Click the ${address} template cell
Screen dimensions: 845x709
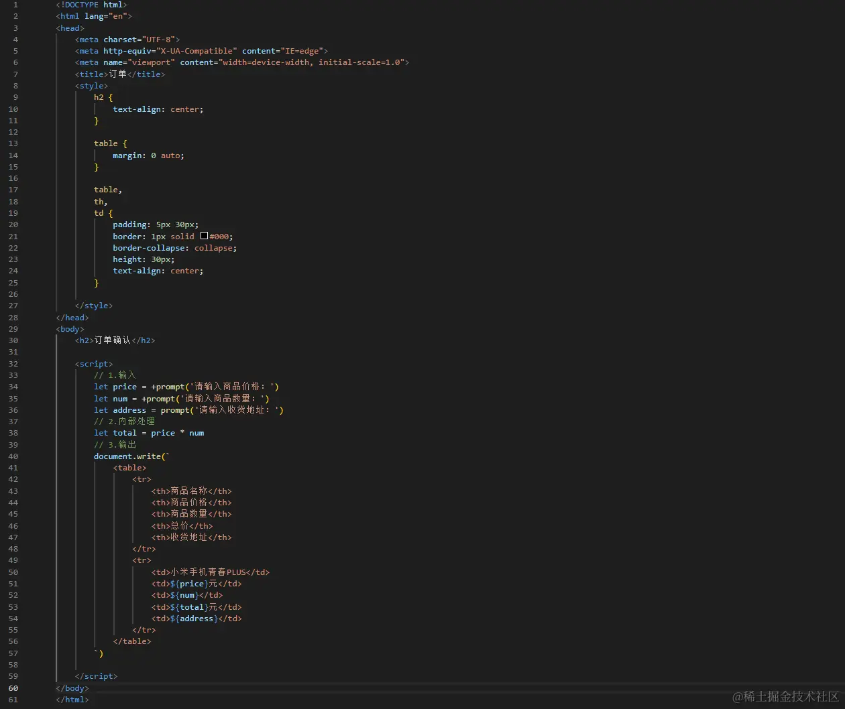tap(196, 619)
